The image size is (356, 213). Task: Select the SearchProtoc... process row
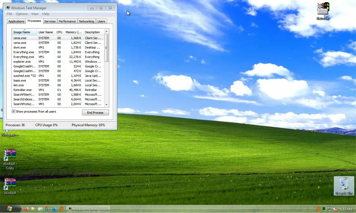point(58,104)
